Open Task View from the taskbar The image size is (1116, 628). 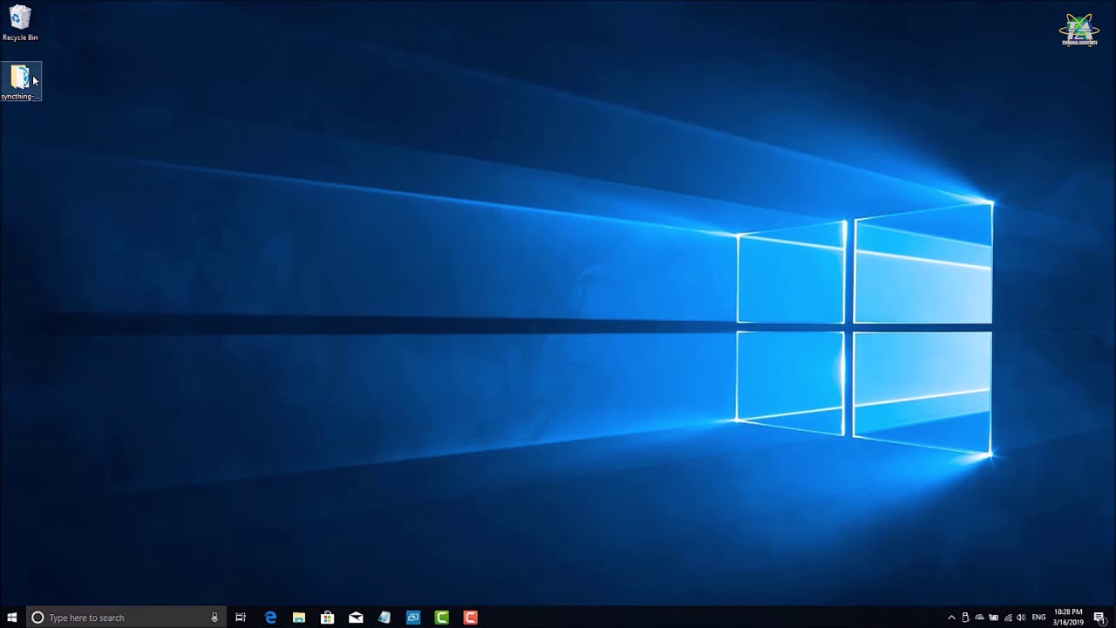click(x=241, y=618)
